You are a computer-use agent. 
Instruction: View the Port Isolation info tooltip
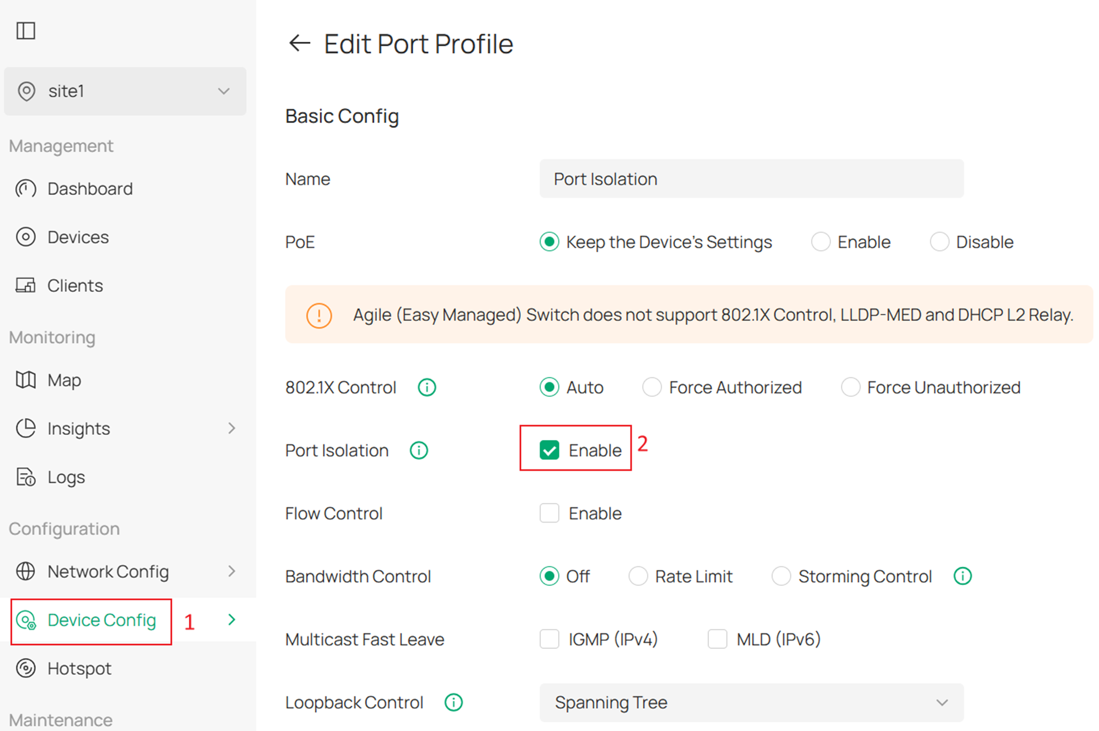(418, 450)
